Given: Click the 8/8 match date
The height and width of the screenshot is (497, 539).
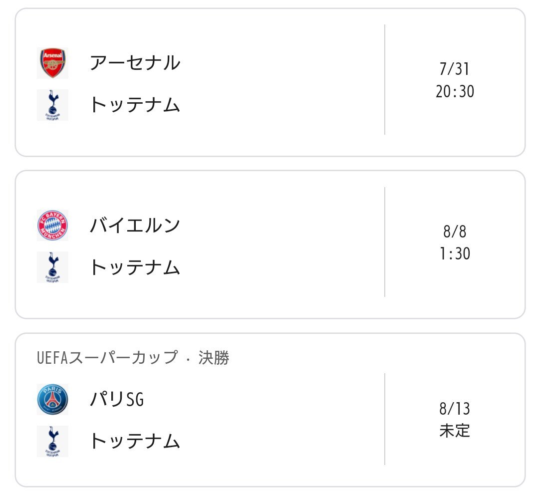Looking at the screenshot, I should pos(455,232).
